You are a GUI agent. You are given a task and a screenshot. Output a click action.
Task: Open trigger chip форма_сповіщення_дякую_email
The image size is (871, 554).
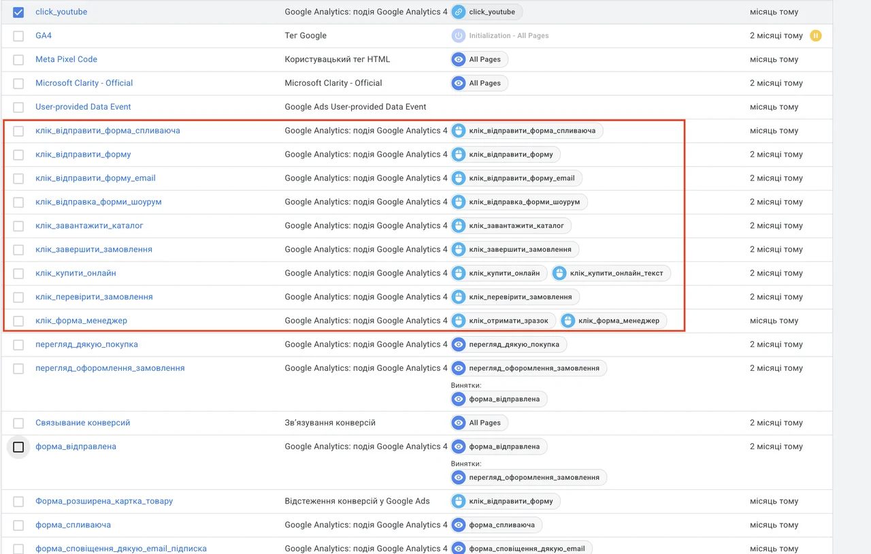[521, 548]
